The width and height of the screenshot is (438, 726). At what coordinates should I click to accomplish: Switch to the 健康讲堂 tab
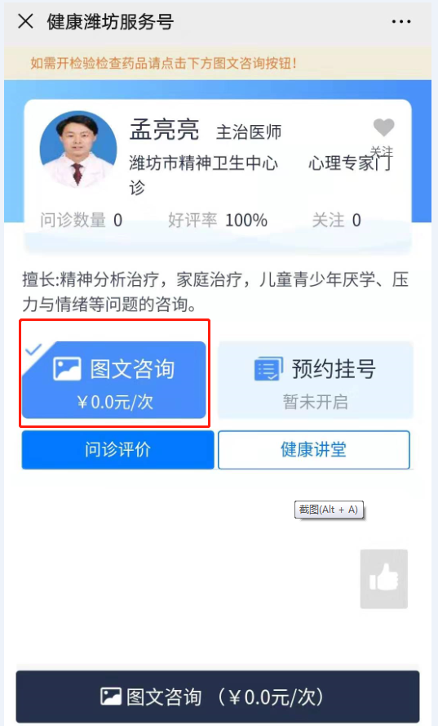313,450
